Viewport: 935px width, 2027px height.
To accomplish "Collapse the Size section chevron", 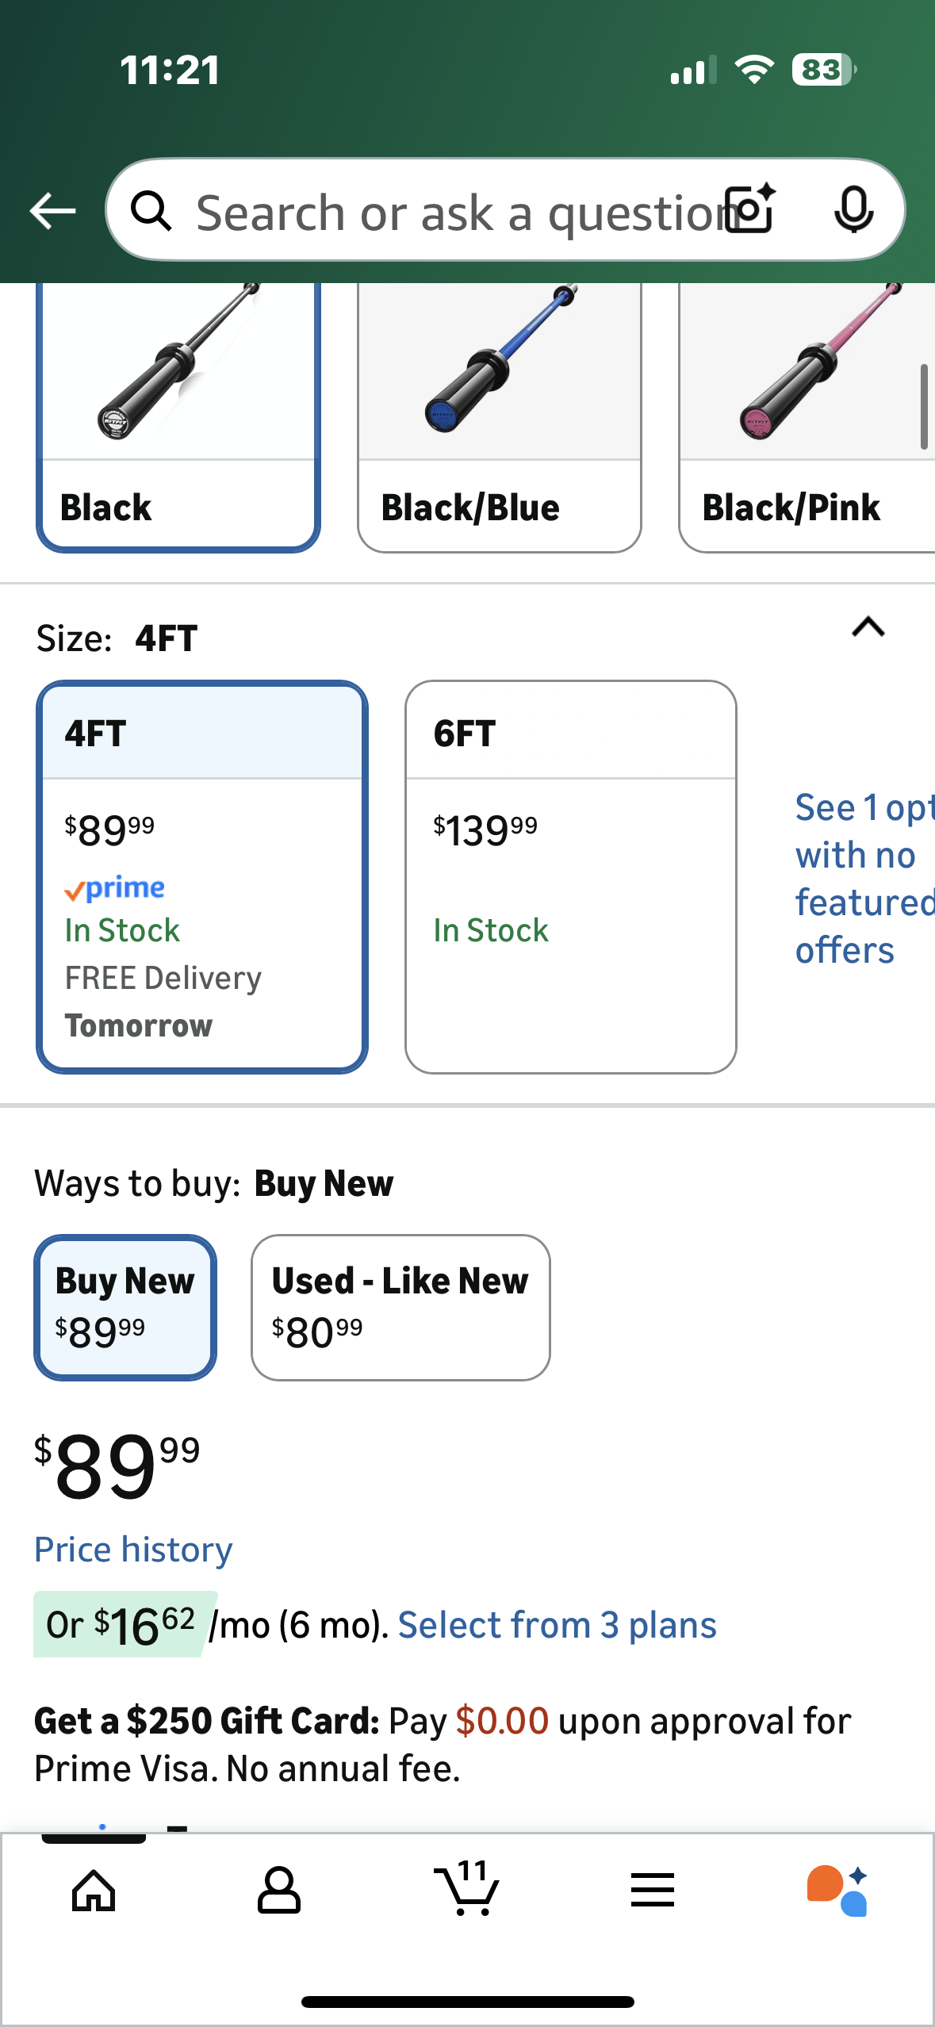I will (x=868, y=627).
